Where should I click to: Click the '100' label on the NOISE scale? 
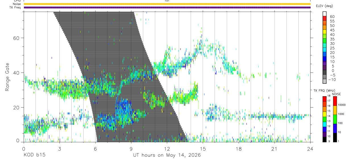(340, 123)
